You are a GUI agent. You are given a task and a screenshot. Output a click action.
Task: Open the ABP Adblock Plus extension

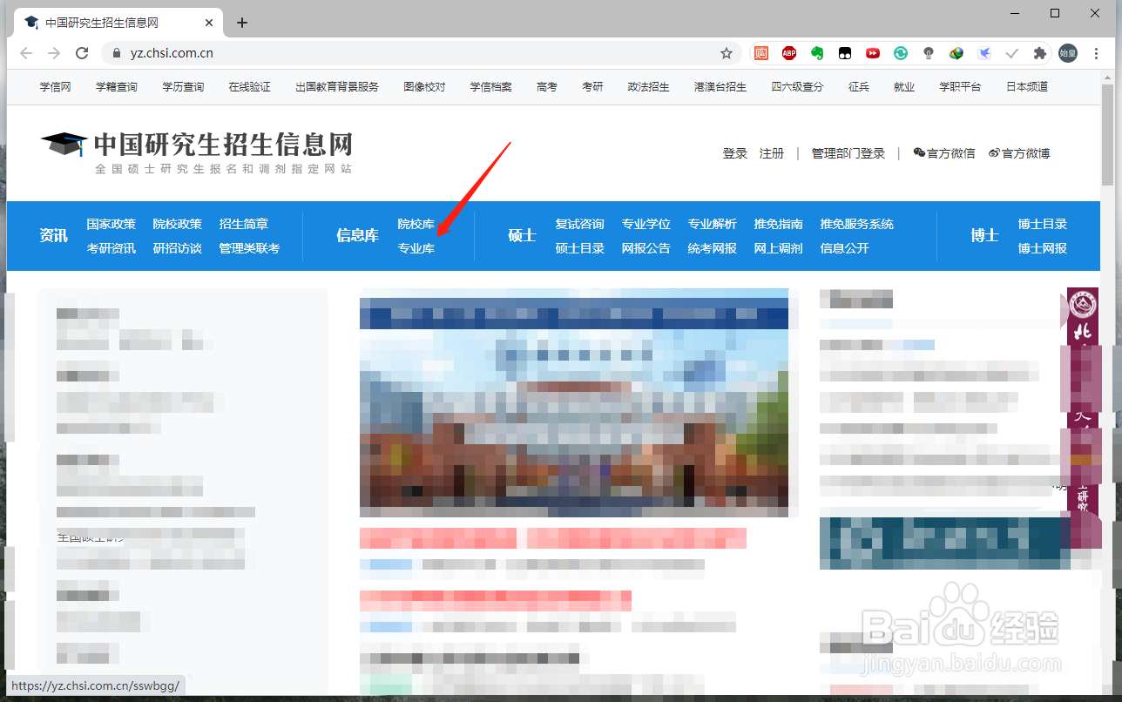click(789, 53)
